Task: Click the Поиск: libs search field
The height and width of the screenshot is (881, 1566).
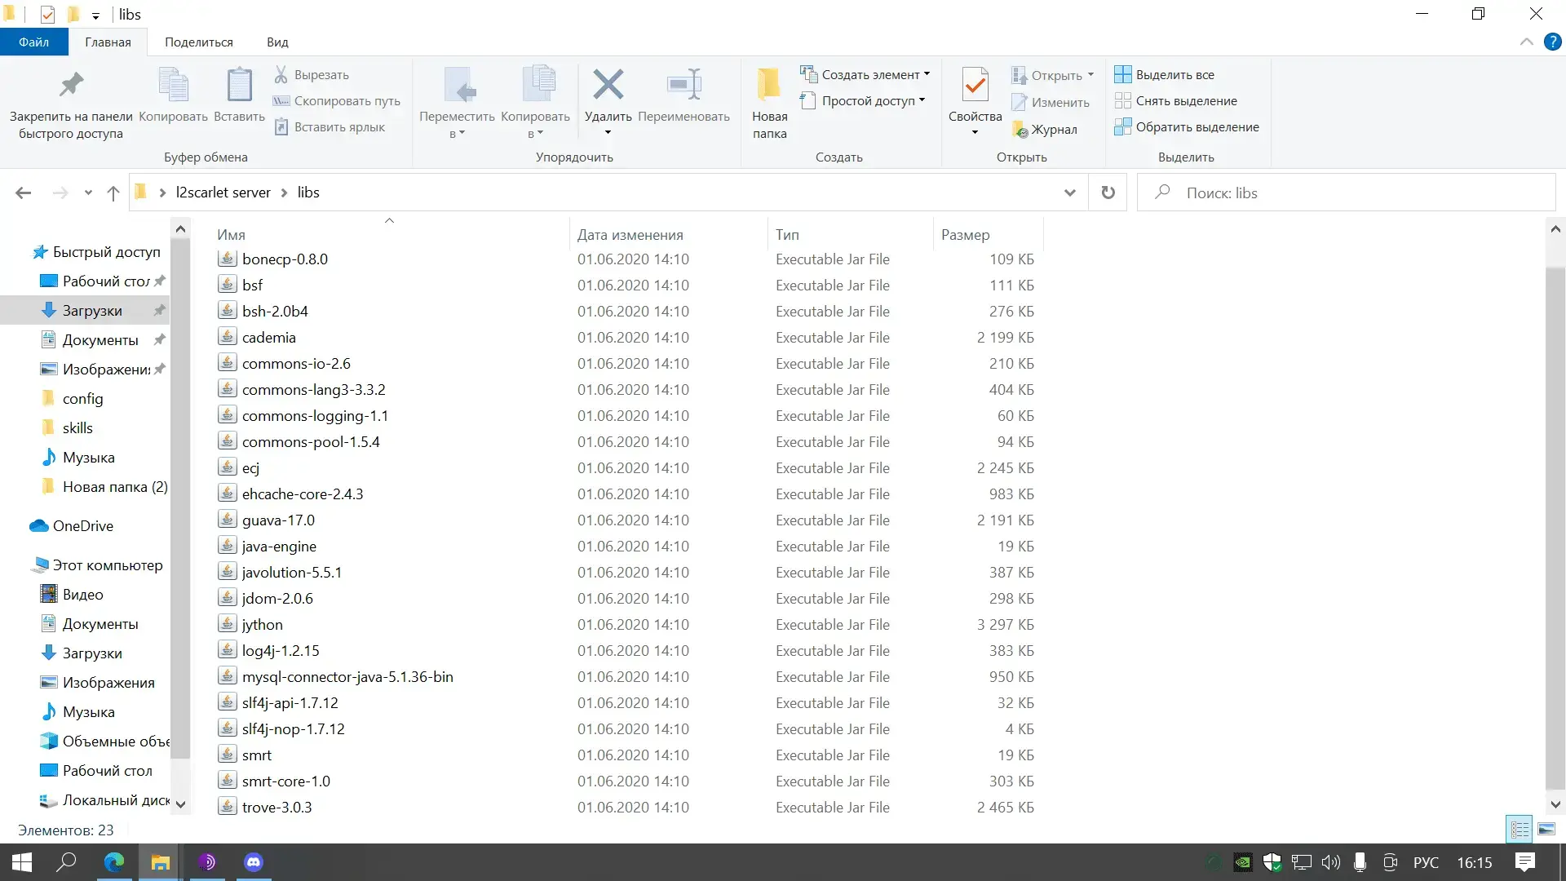Action: 1346,193
